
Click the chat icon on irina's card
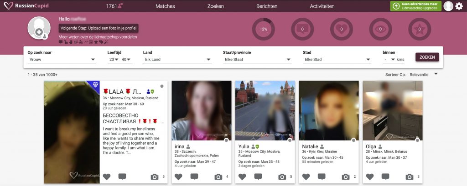[x=194, y=176]
